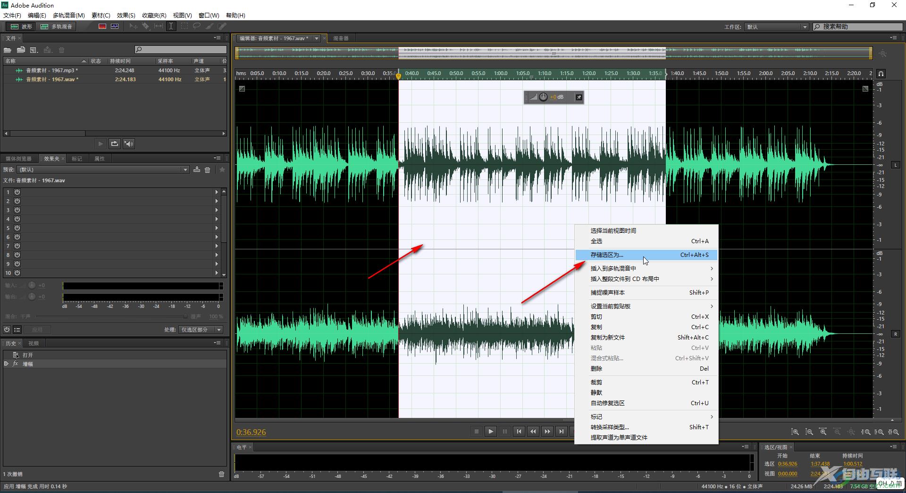Switch to the 混音器 tab
This screenshot has width=906, height=493.
pos(341,38)
